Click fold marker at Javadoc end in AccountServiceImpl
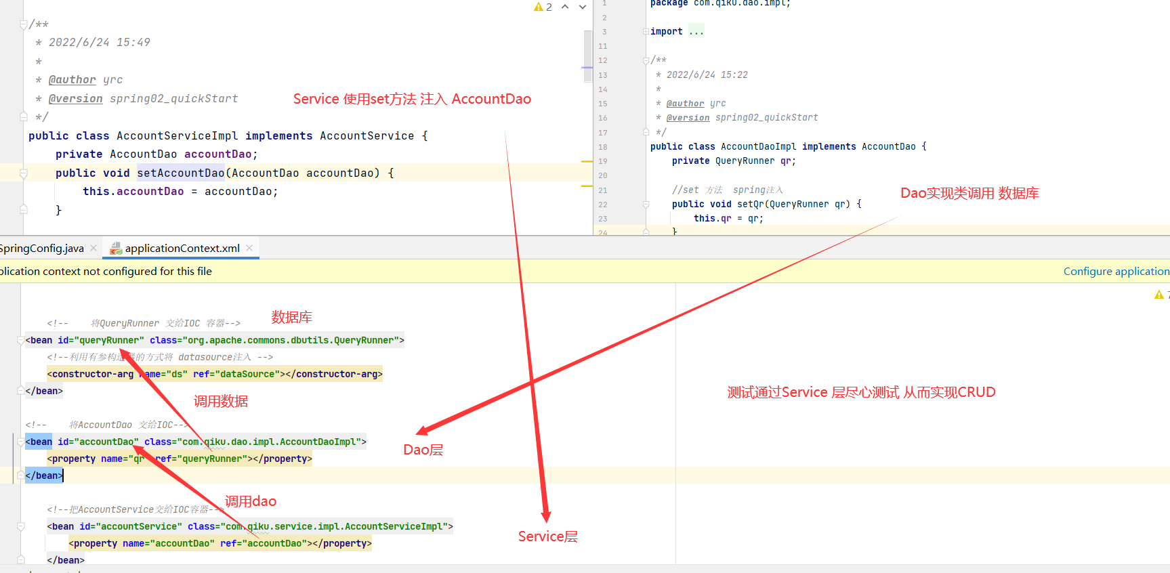The height and width of the screenshot is (573, 1170). click(x=24, y=116)
